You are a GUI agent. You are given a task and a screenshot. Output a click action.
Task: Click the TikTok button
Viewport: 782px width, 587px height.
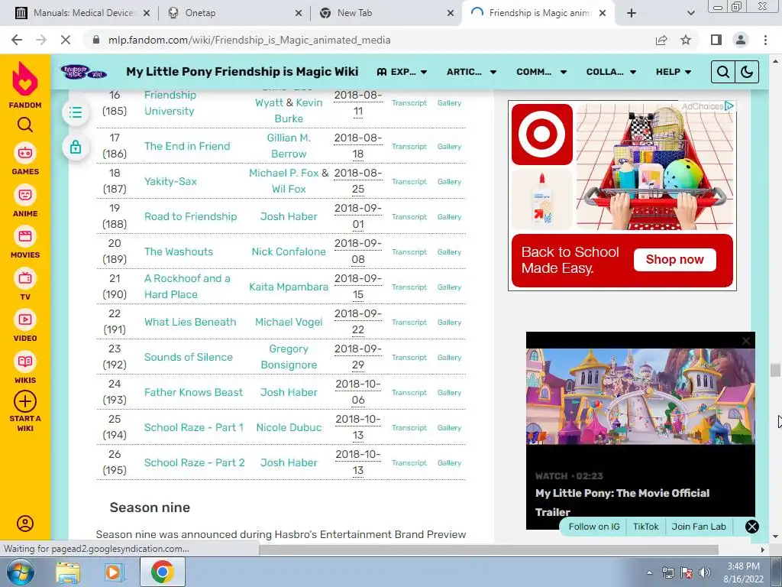click(x=645, y=527)
